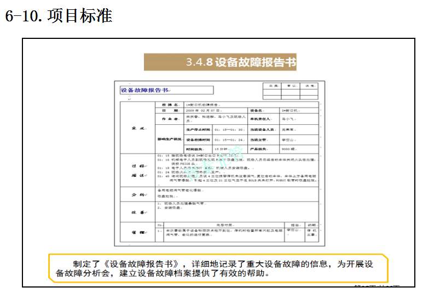Image resolution: width=440 pixels, height=293 pixels.
Task: Click the "改善" row label
Action: (x=138, y=211)
